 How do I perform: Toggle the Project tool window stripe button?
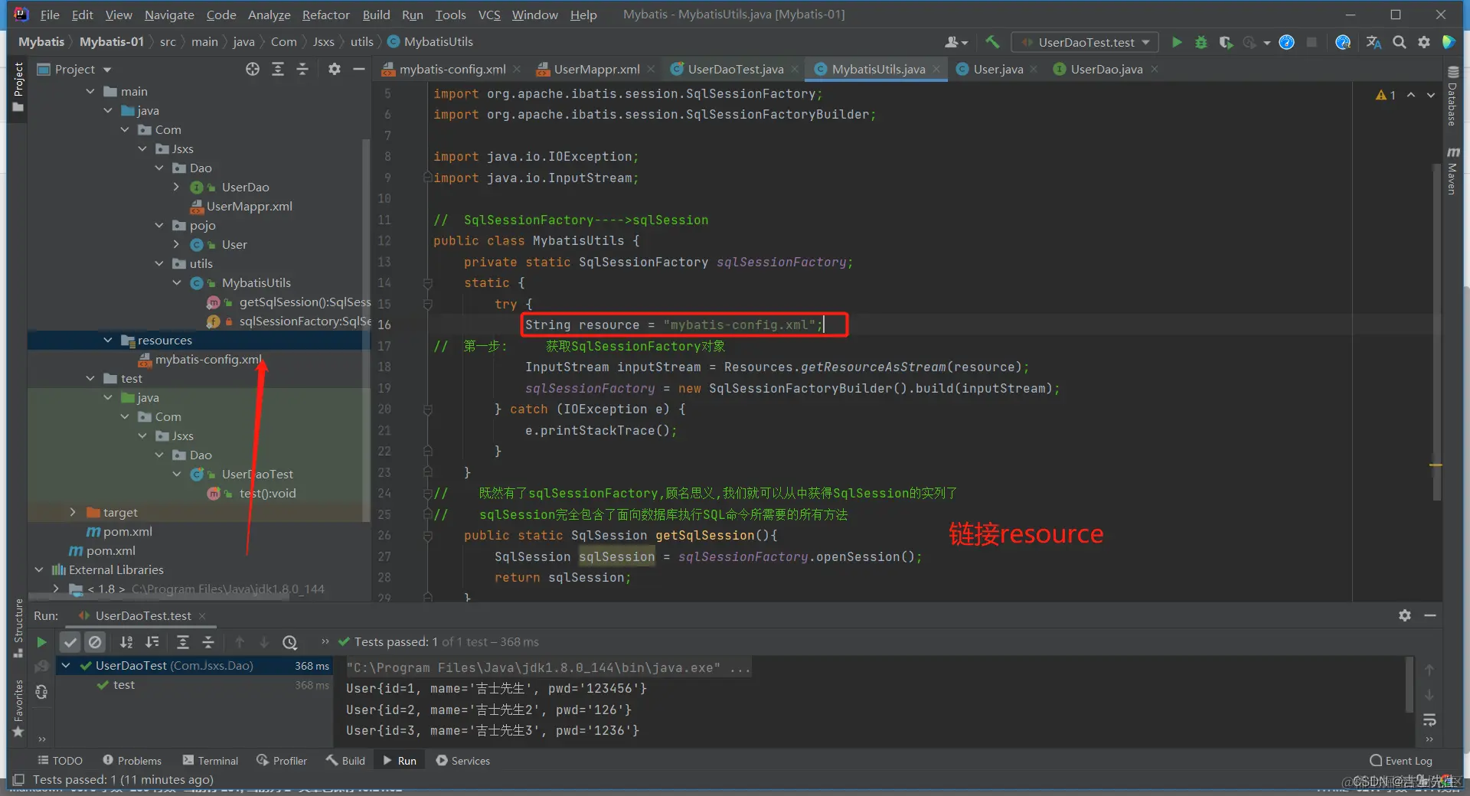(x=18, y=87)
